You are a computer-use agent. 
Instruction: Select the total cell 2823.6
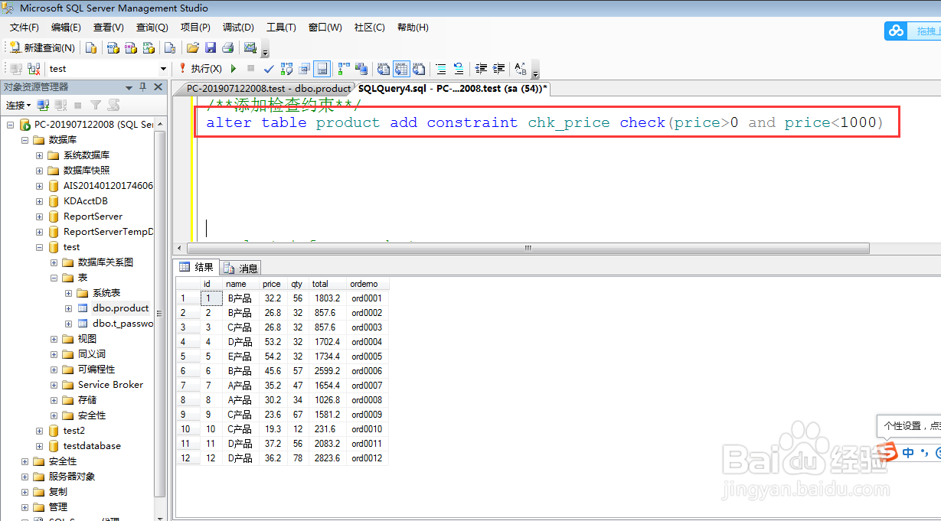point(326,458)
